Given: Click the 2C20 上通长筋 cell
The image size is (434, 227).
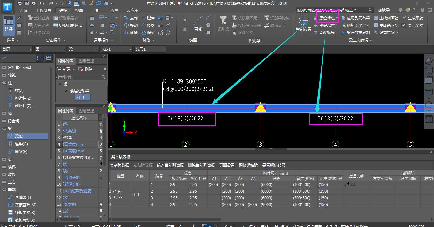Looking at the screenshot, I should 356,184.
